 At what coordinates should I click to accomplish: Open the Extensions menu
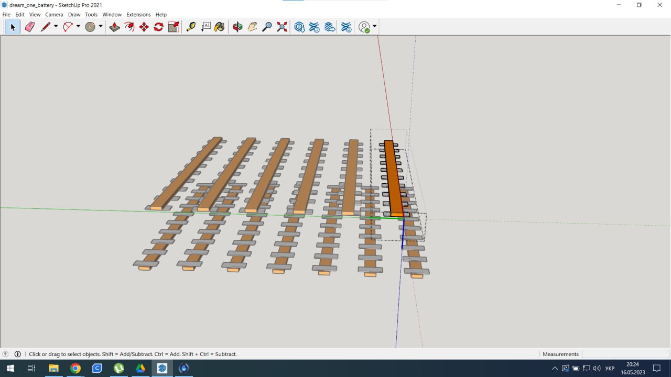pyautogui.click(x=138, y=15)
